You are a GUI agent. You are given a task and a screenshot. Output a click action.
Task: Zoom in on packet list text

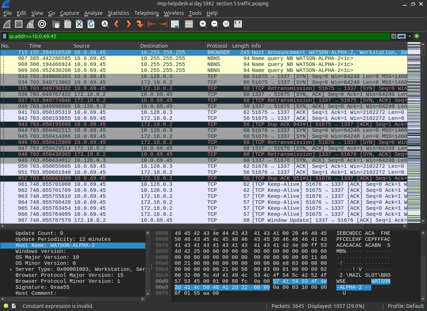click(203, 24)
